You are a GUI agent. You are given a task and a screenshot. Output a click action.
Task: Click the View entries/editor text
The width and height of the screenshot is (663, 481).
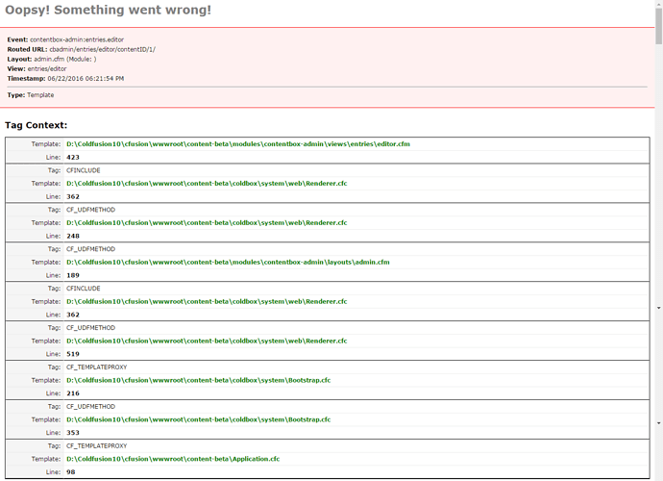[50, 68]
